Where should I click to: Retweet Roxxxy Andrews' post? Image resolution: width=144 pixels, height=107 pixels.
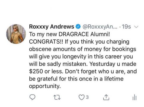click(57, 97)
